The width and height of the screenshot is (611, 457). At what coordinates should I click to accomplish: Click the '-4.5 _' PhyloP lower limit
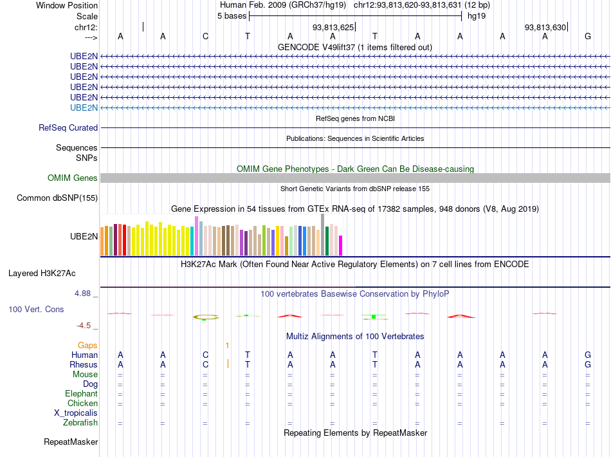click(x=87, y=326)
